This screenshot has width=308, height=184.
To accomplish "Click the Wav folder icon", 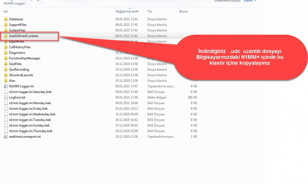I will (x=5, y=81).
